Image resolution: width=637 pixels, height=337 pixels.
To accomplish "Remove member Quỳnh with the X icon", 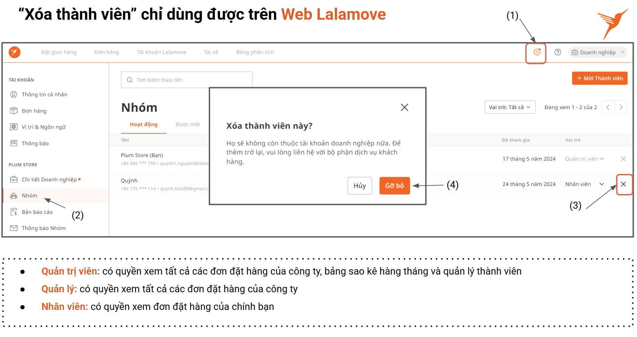I will 623,184.
